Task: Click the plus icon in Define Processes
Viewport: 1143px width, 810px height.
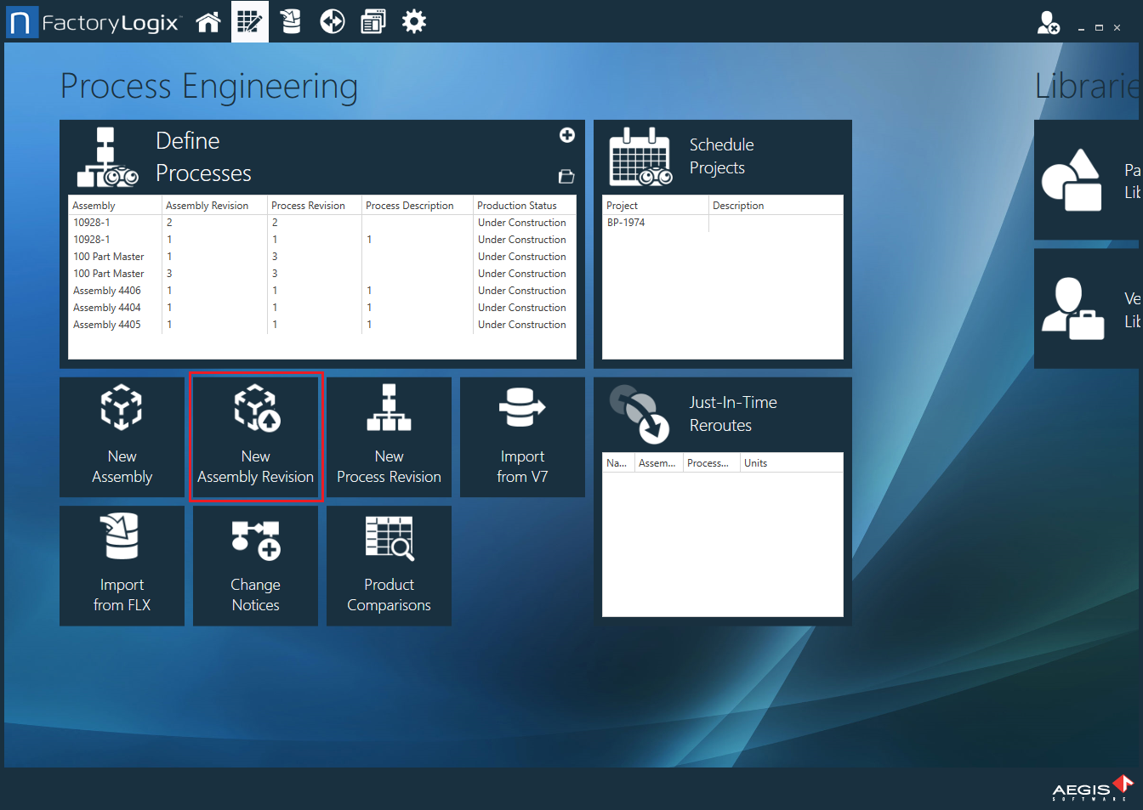Action: pyautogui.click(x=566, y=134)
